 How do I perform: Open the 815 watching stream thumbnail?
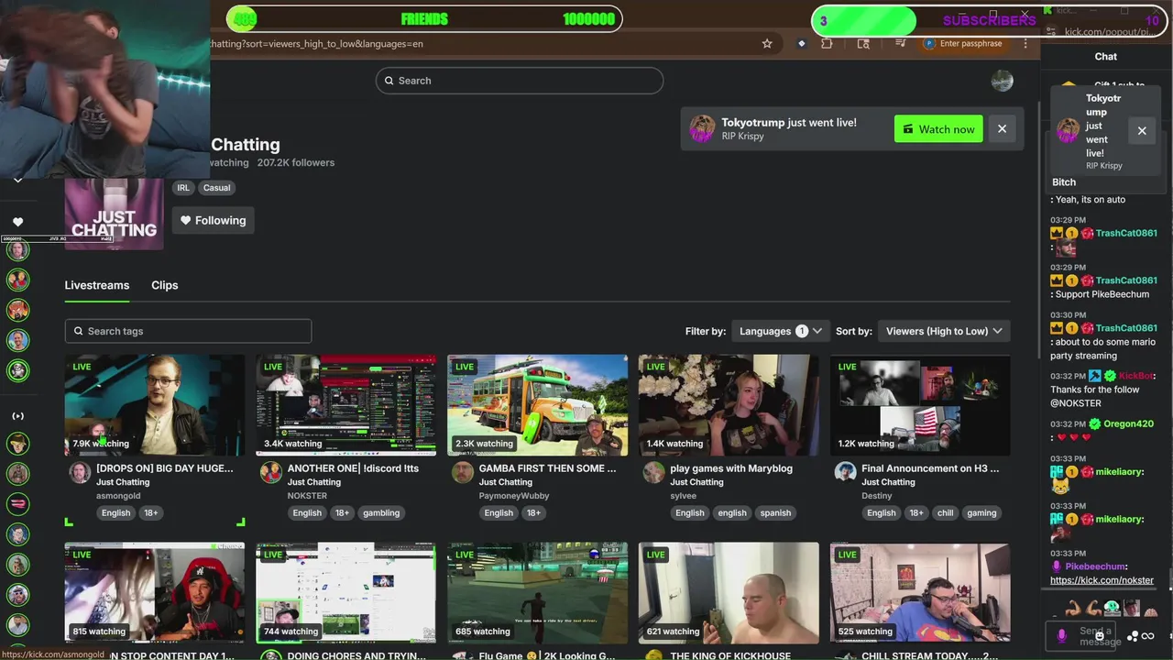click(x=154, y=592)
